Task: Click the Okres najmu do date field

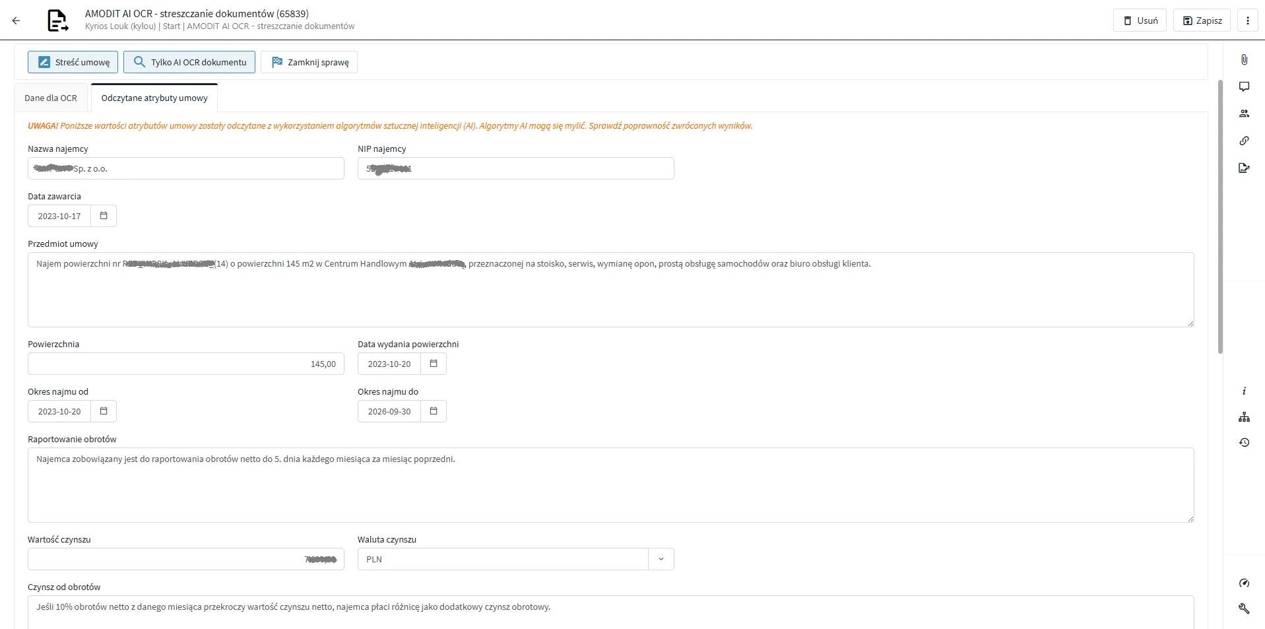Action: pyautogui.click(x=389, y=411)
